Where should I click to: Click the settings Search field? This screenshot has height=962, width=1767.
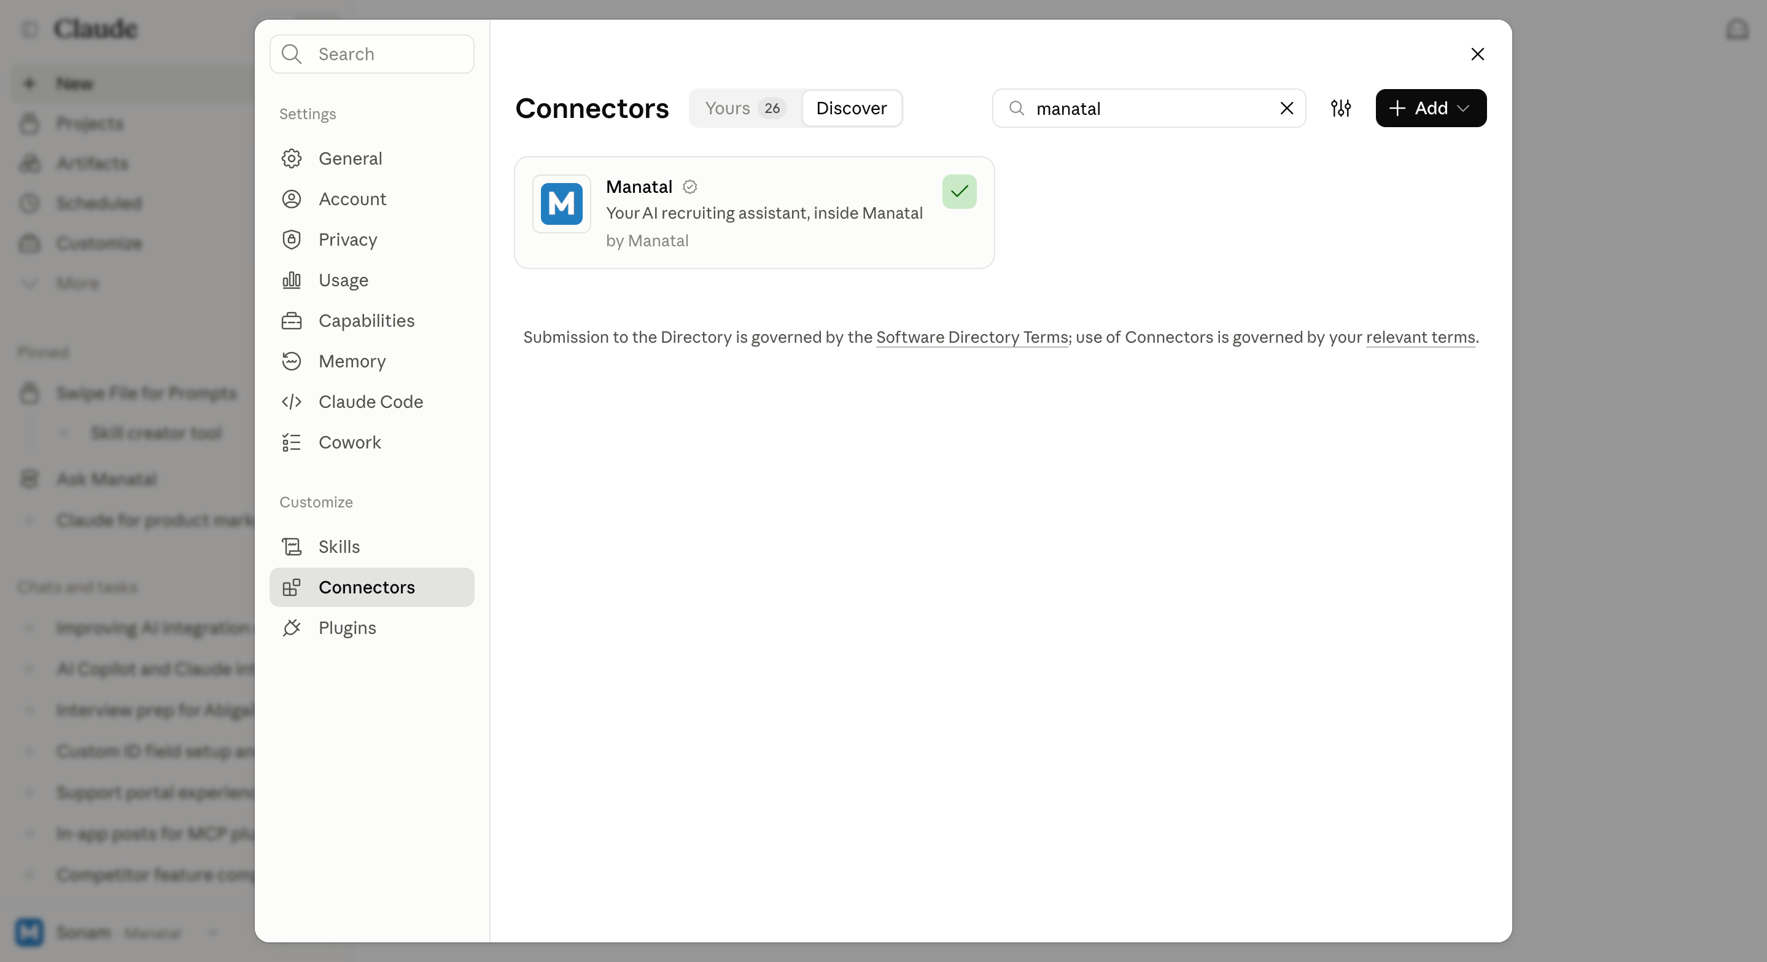(372, 54)
